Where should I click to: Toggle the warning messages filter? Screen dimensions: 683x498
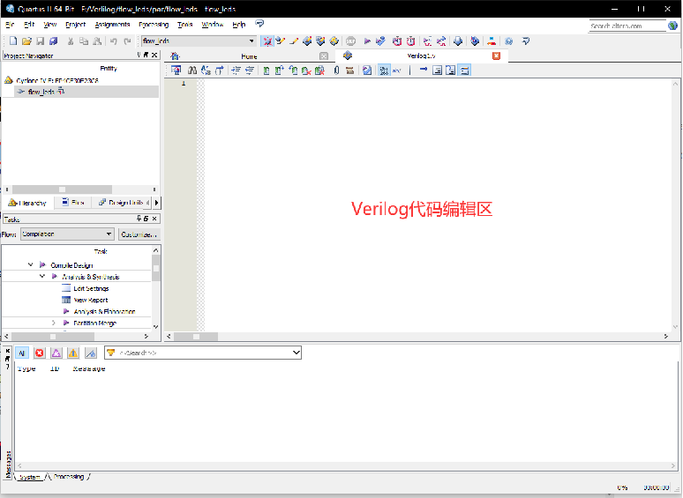pos(73,353)
